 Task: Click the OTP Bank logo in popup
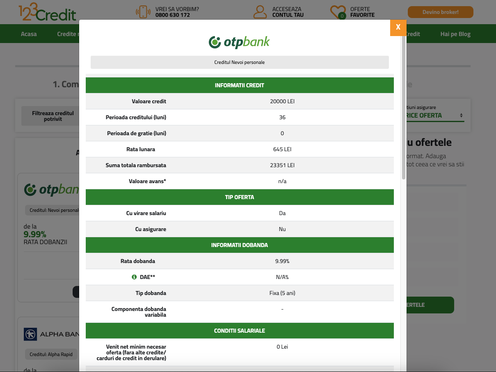pos(239,42)
